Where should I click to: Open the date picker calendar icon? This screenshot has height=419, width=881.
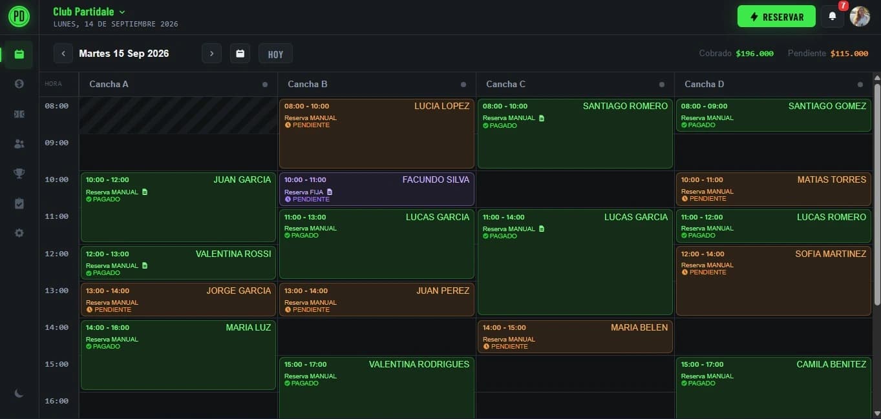pos(240,54)
